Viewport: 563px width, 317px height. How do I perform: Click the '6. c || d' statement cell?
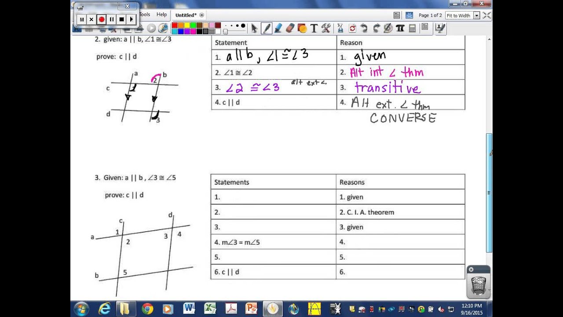pyautogui.click(x=273, y=272)
